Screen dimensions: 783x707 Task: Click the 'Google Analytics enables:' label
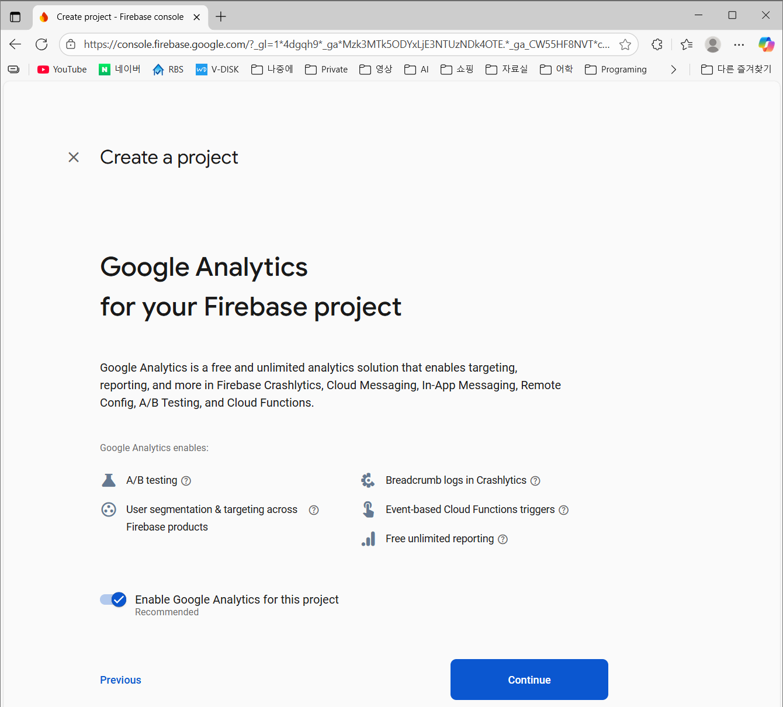[x=154, y=448]
